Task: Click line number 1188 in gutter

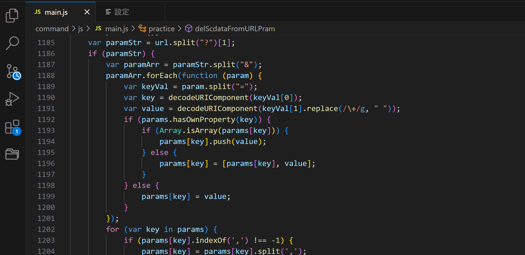Action: click(x=46, y=75)
